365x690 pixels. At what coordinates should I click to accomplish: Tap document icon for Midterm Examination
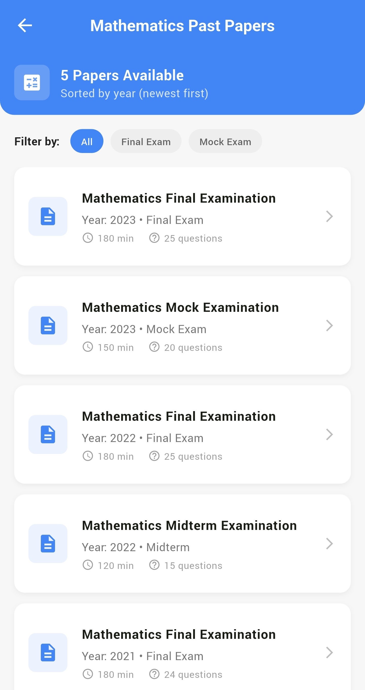[x=48, y=544]
